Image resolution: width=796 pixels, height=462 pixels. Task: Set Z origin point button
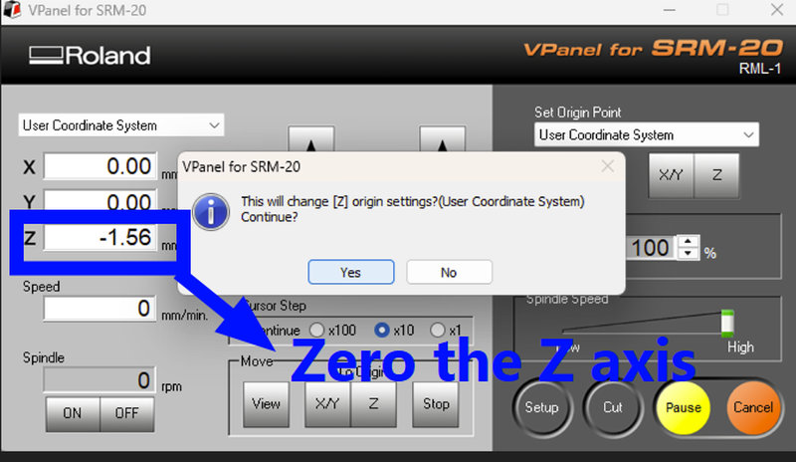716,175
